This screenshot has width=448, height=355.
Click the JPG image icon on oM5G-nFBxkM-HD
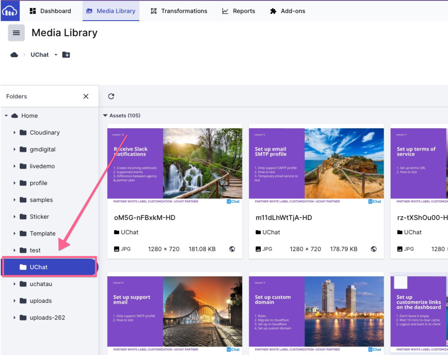(x=117, y=249)
